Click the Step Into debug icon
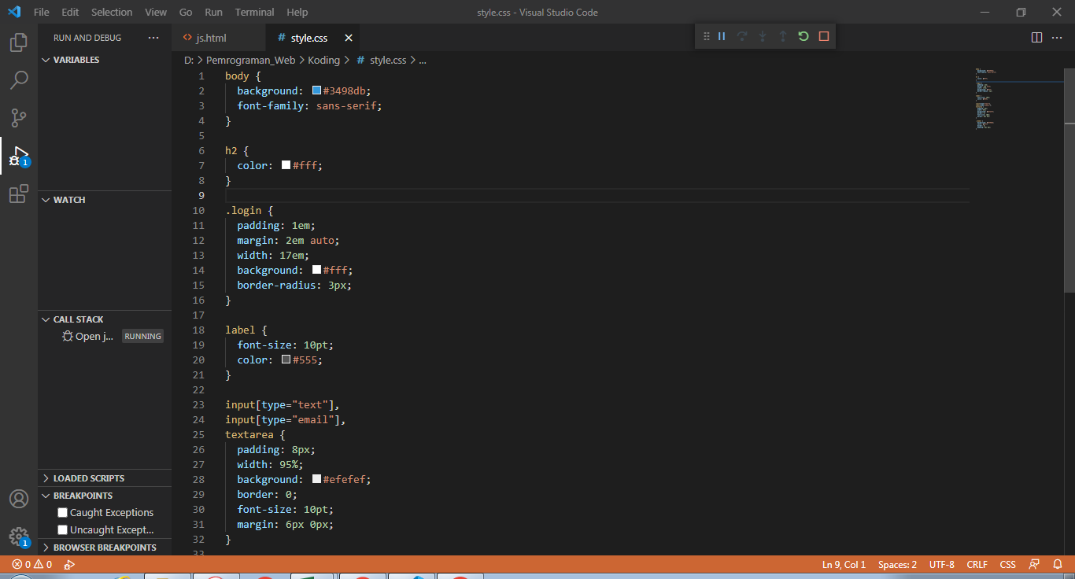This screenshot has width=1075, height=579. [762, 35]
